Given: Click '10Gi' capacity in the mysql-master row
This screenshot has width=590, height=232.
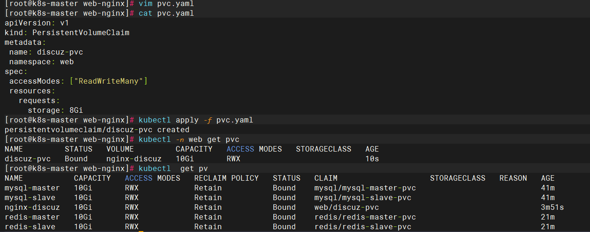Looking at the screenshot, I should [83, 188].
